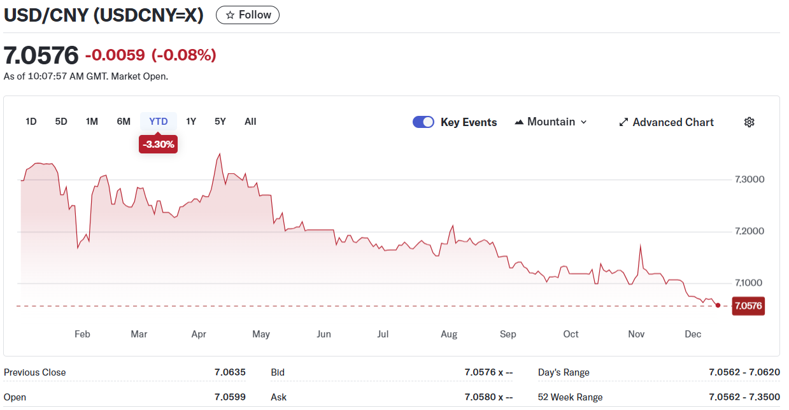Click the -3.30% YTD change badge
Image resolution: width=789 pixels, height=410 pixels.
click(158, 145)
